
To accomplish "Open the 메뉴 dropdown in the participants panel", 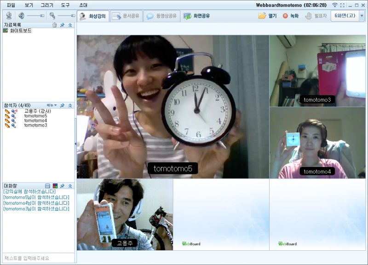I will coord(52,105).
